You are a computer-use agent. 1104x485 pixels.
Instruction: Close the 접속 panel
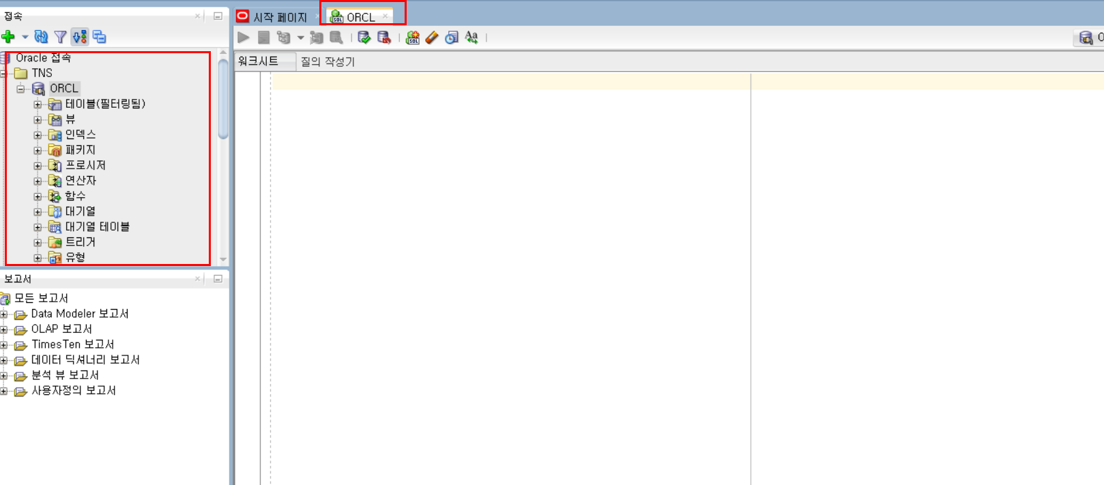pos(198,16)
